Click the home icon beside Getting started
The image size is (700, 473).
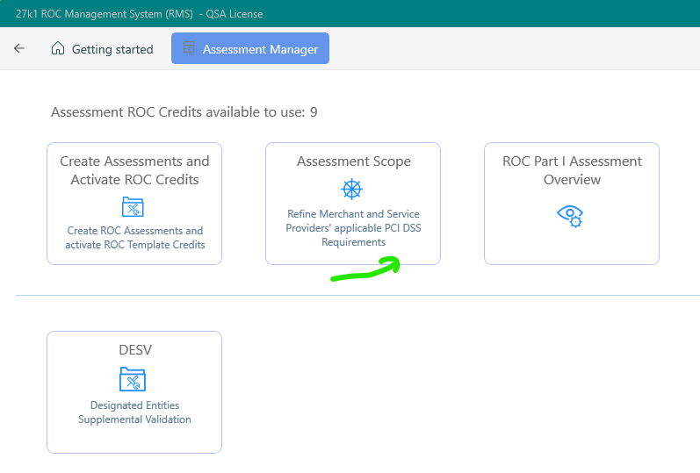(58, 49)
